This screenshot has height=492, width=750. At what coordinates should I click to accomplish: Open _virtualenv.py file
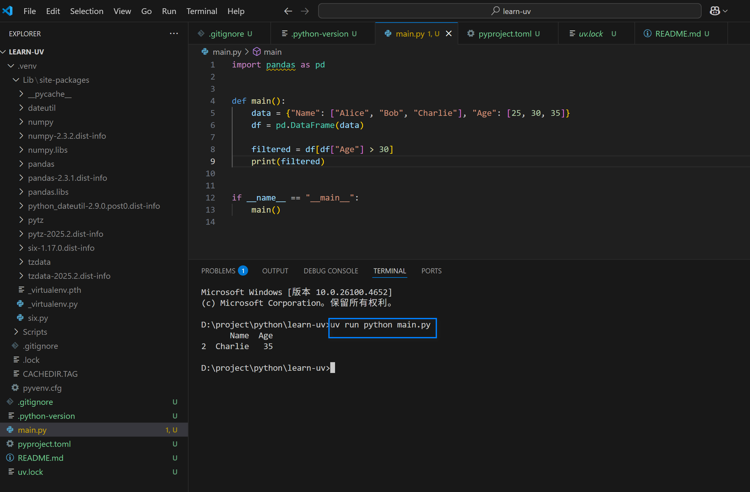coord(94,304)
